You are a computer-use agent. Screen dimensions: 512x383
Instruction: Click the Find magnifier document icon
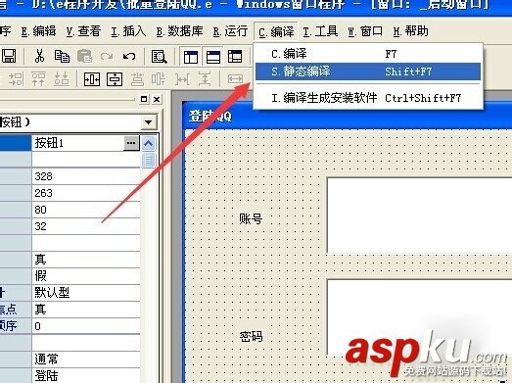pos(159,57)
